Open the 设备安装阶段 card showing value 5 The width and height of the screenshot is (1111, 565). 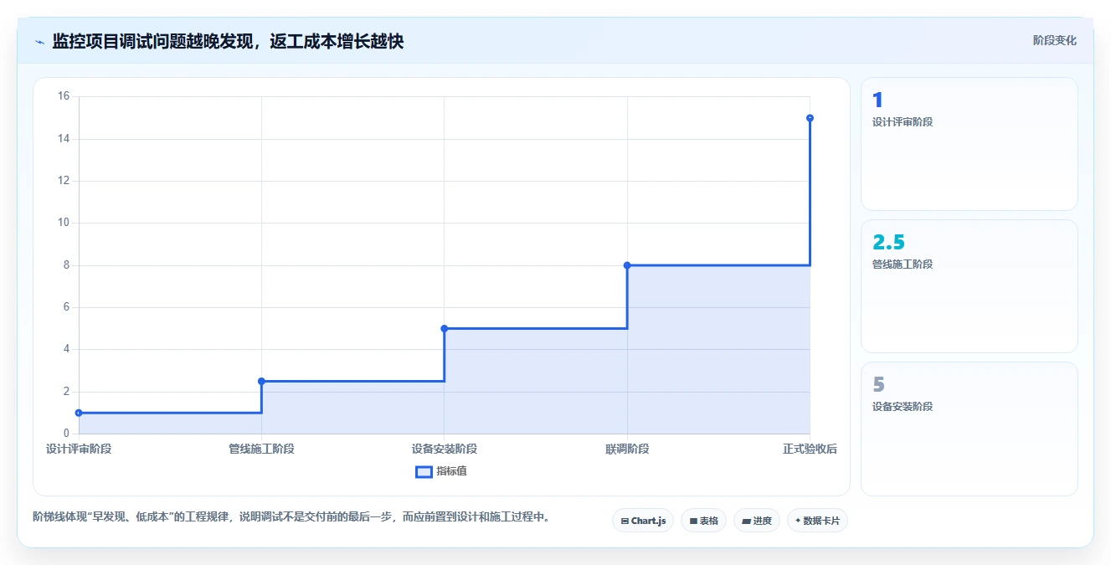pos(969,429)
